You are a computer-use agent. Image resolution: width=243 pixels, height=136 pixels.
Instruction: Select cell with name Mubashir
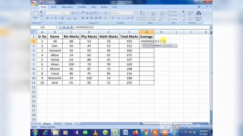[55, 78]
